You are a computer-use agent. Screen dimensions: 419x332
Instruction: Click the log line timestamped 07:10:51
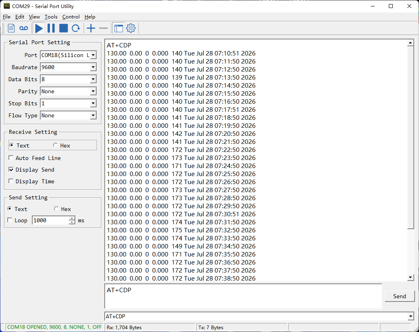click(x=181, y=53)
